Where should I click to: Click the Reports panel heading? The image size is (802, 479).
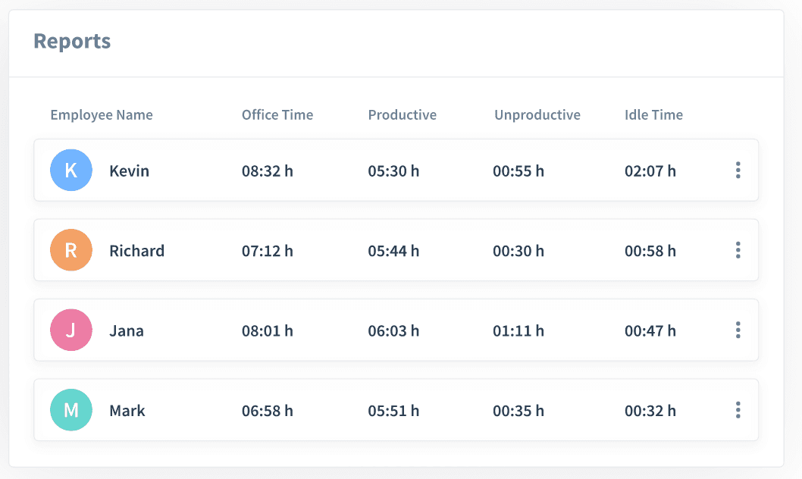point(72,41)
